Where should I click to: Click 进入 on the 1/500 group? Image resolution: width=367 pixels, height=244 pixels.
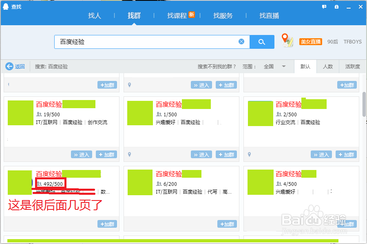201,155
